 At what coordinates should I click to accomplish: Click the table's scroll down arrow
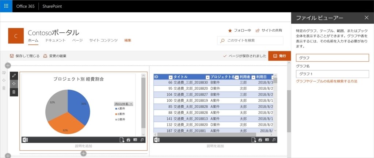click(275, 130)
